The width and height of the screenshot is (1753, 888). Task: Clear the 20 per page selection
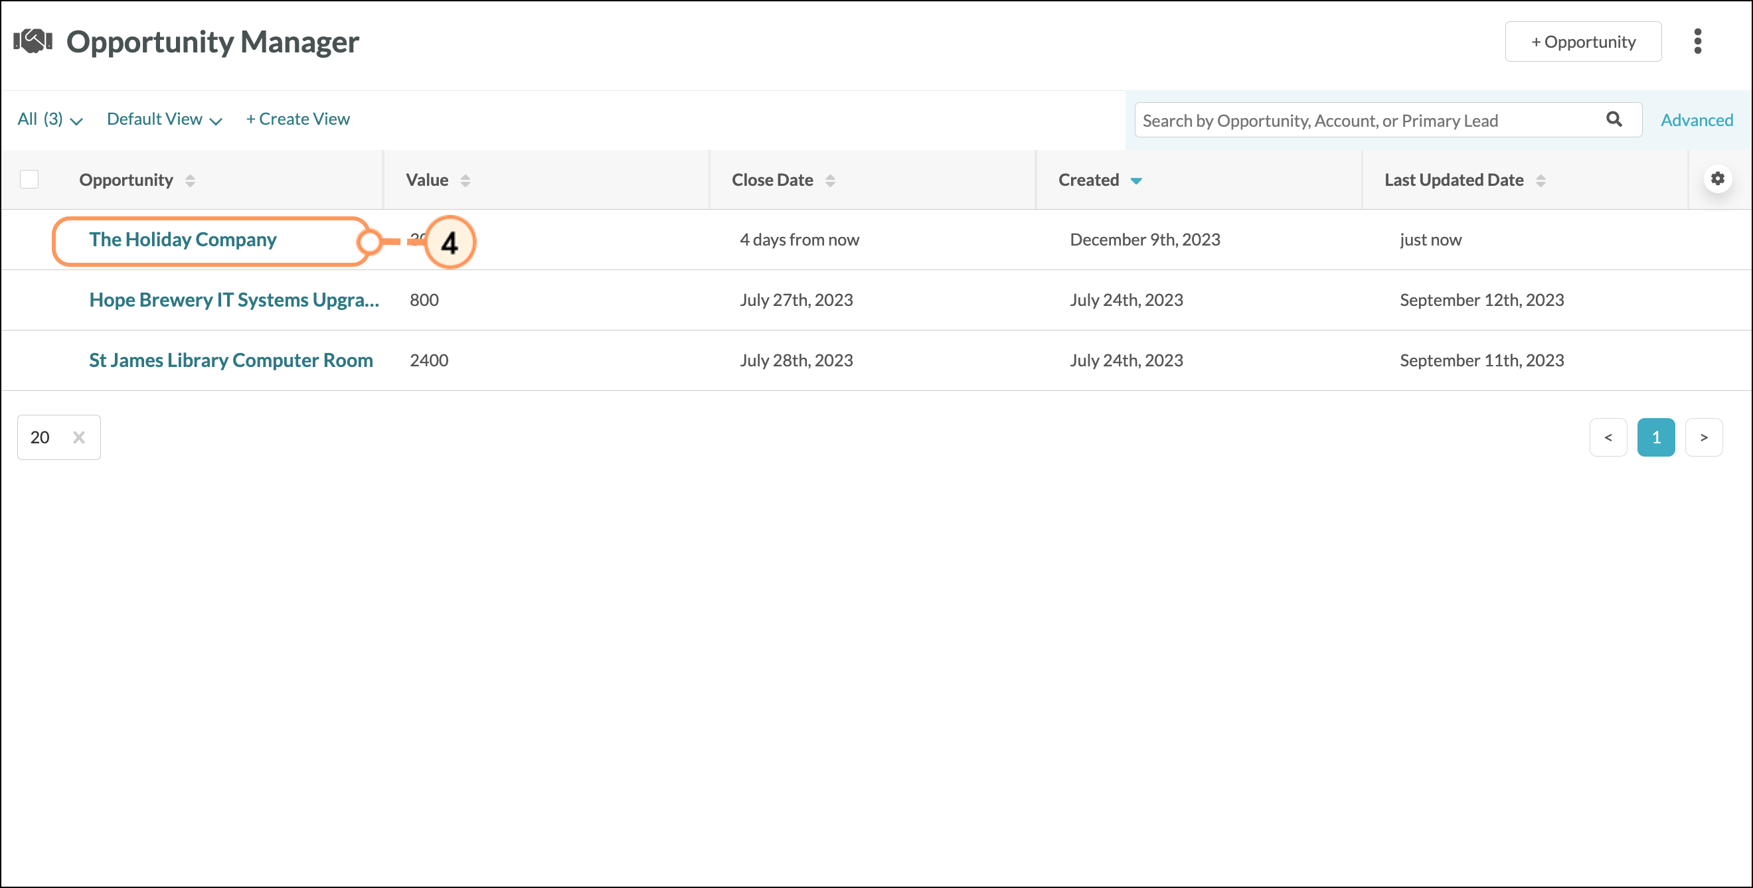tap(79, 437)
